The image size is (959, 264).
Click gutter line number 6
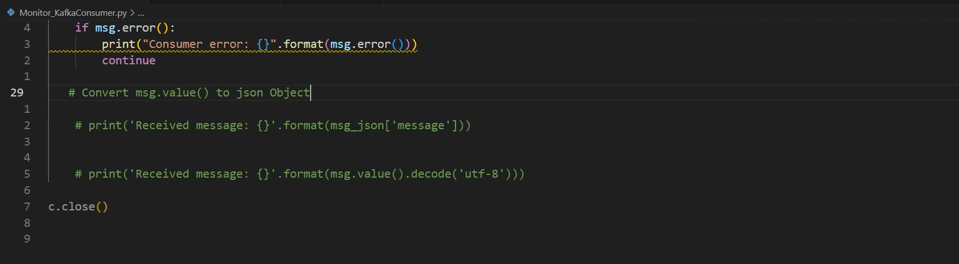(27, 190)
